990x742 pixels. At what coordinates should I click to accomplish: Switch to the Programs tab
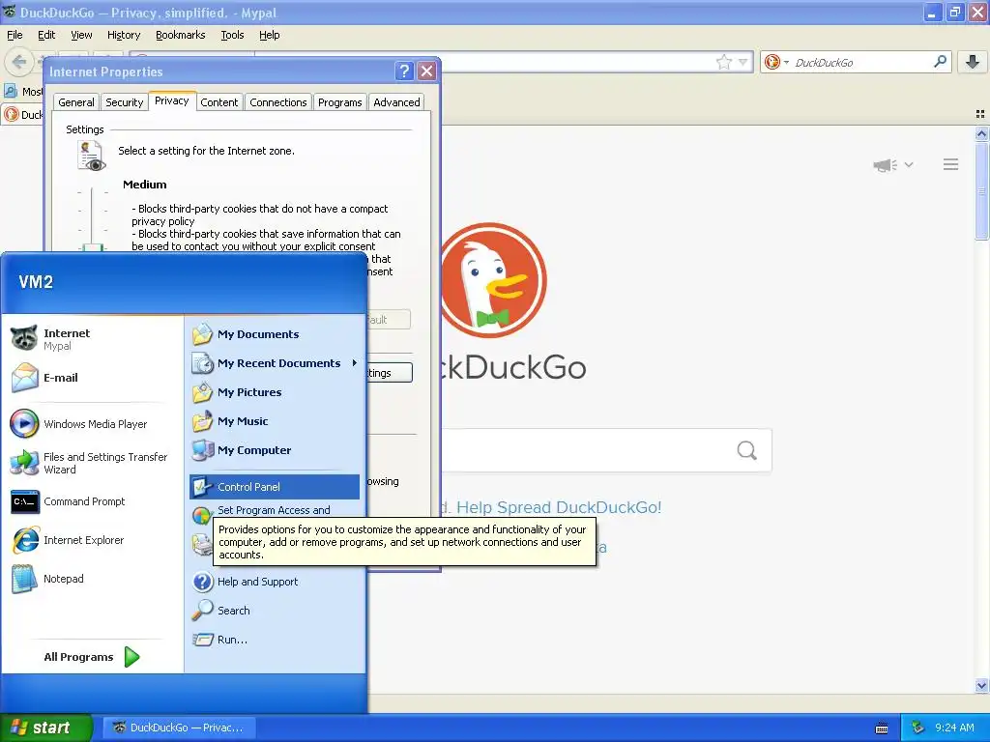click(x=339, y=102)
